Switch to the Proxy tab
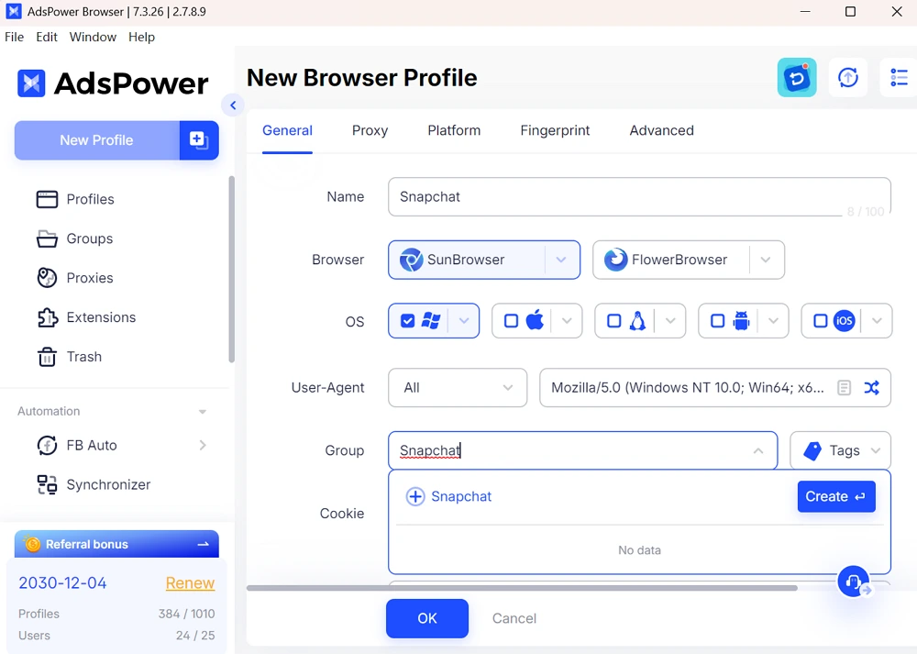917x654 pixels. coord(370,130)
